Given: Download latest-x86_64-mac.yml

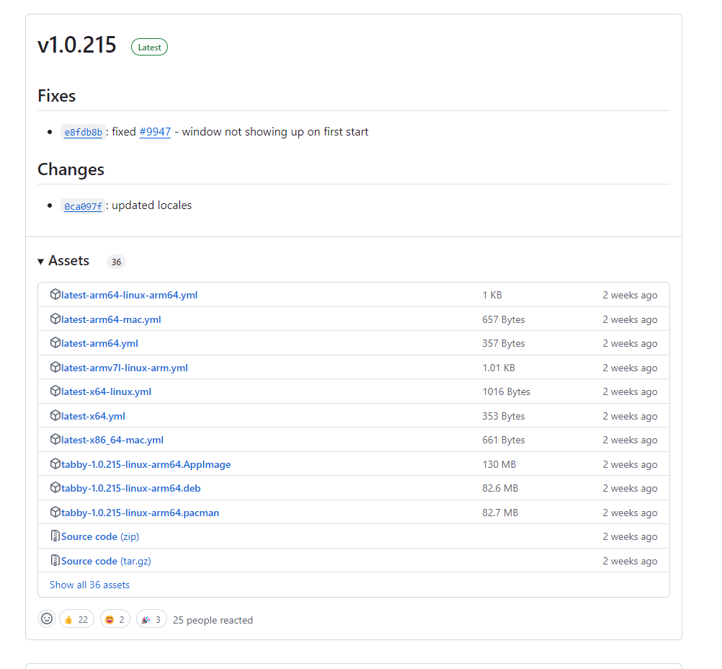Looking at the screenshot, I should (x=112, y=440).
